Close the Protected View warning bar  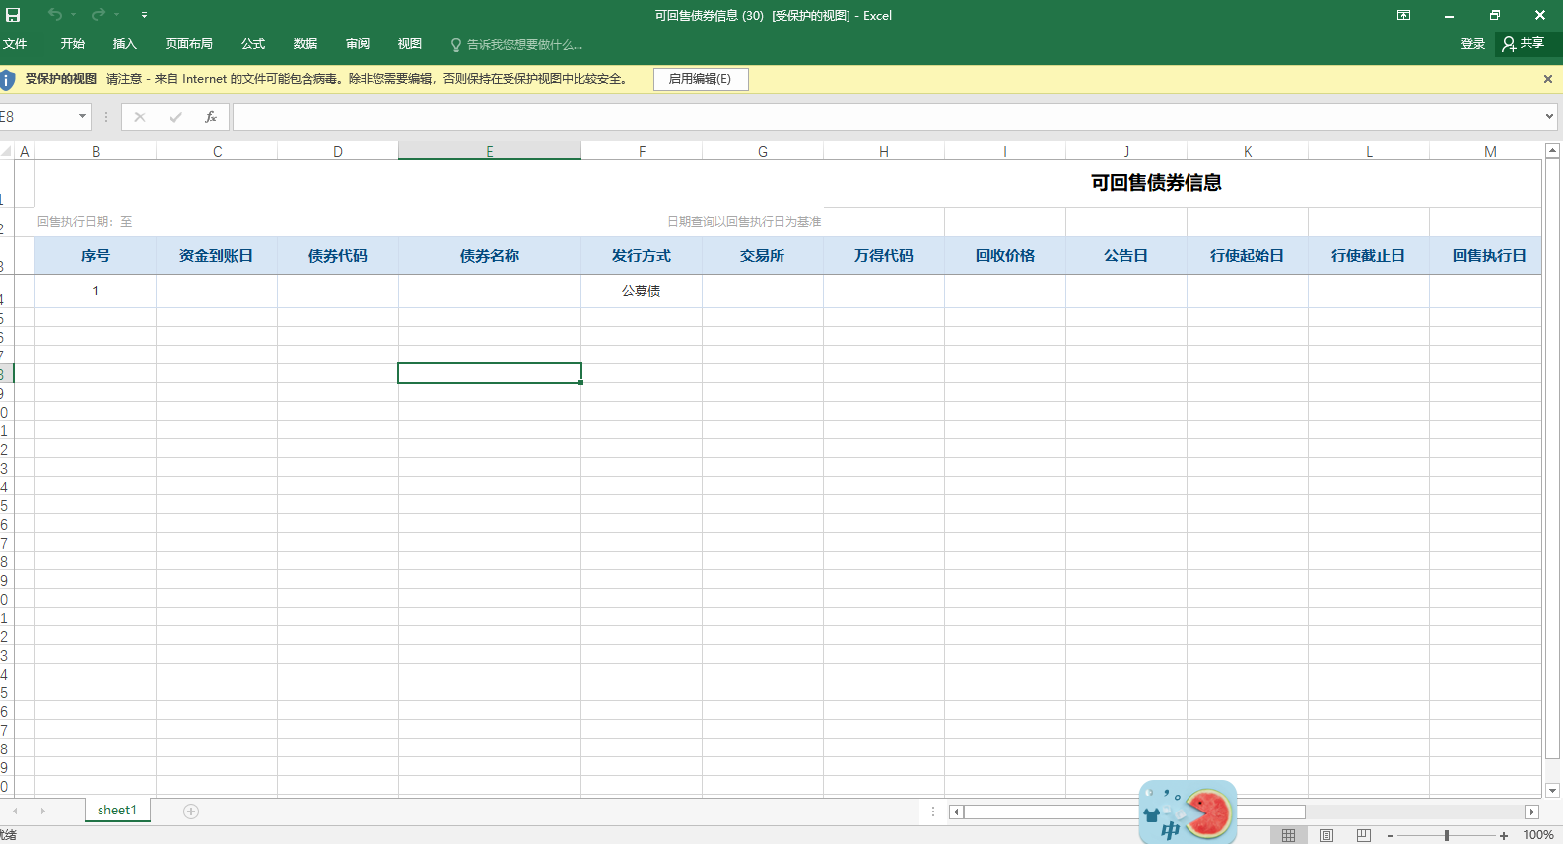(x=1547, y=79)
